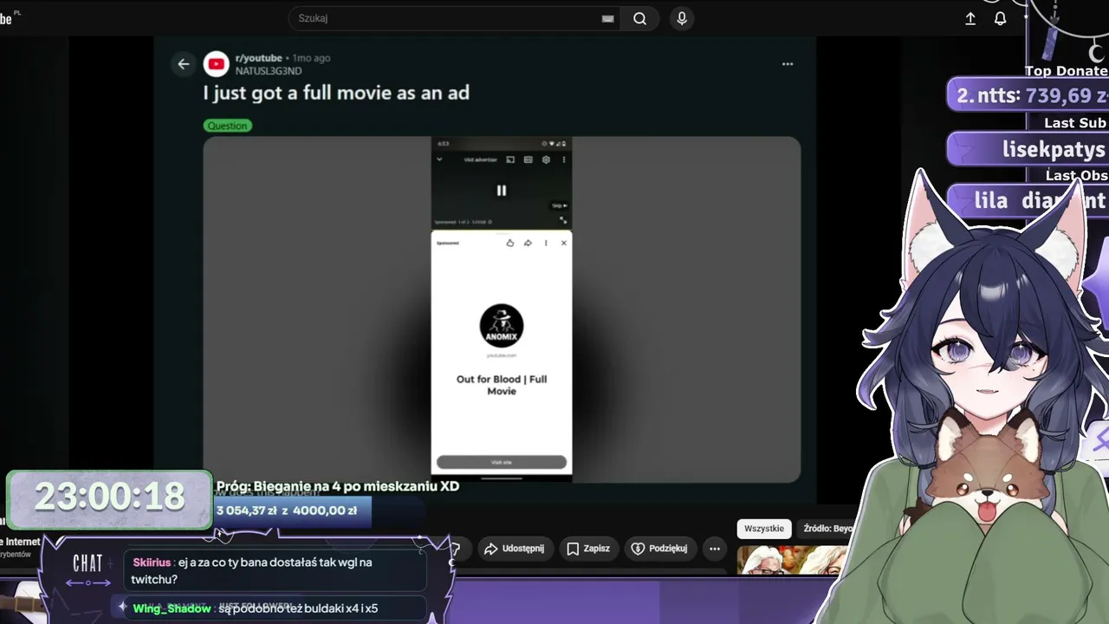Viewport: 1109px width, 624px height.
Task: Open the recommended video thumbnail
Action: (793, 560)
